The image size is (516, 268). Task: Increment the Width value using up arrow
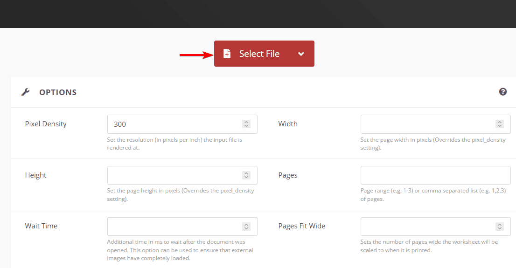pyautogui.click(x=500, y=122)
